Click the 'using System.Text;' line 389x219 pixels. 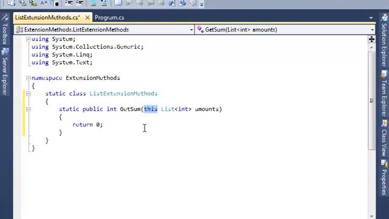[x=62, y=62]
